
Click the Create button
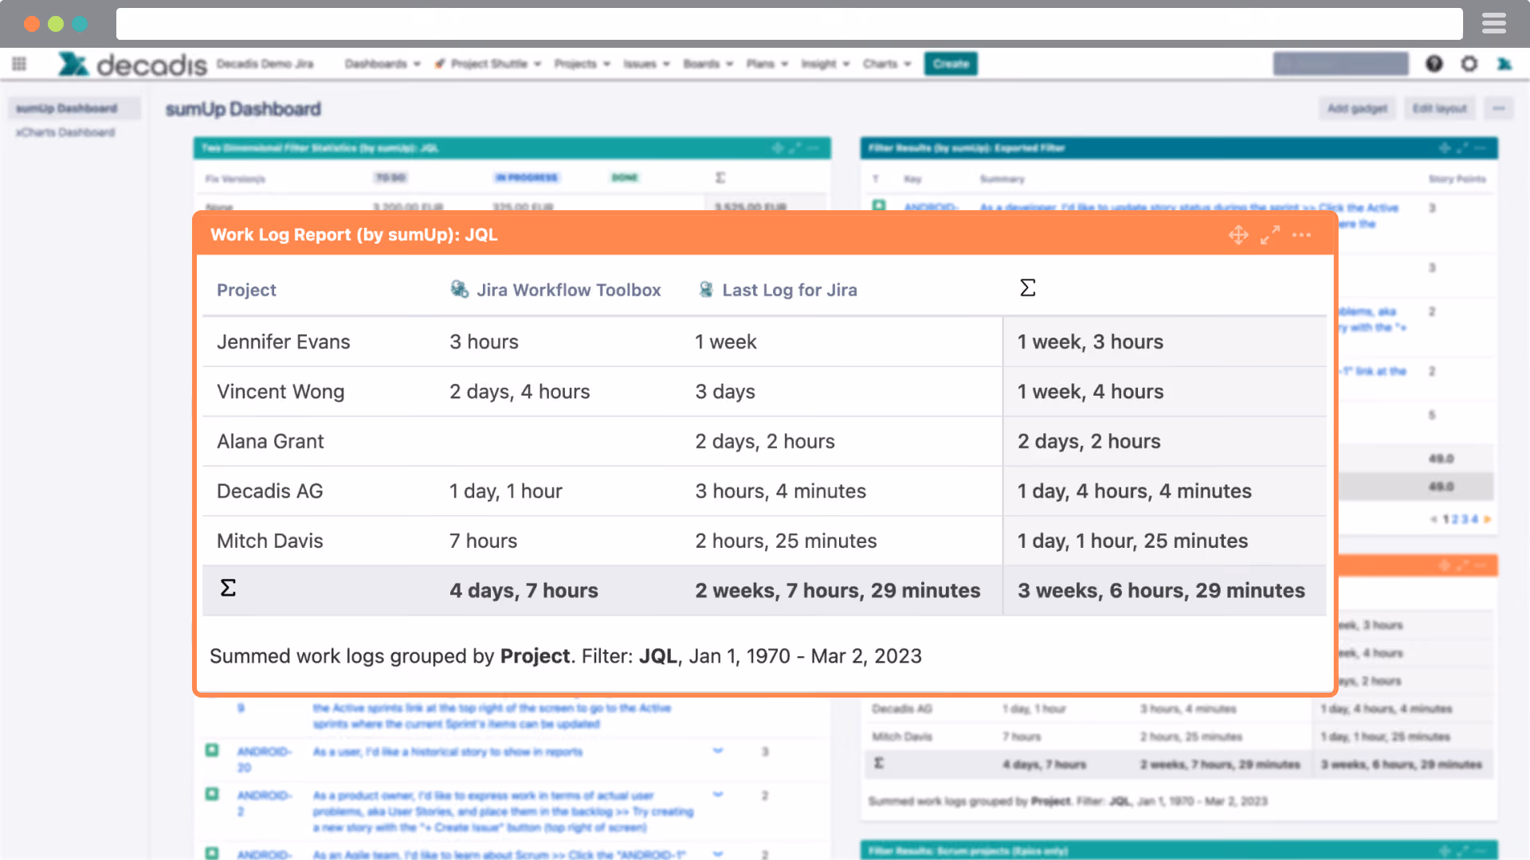tap(951, 64)
